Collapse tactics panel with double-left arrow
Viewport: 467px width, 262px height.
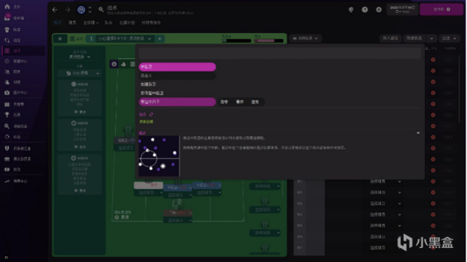point(60,39)
